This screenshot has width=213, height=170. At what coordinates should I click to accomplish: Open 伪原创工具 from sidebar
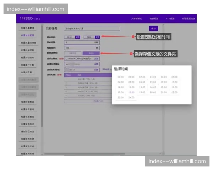[27, 72]
